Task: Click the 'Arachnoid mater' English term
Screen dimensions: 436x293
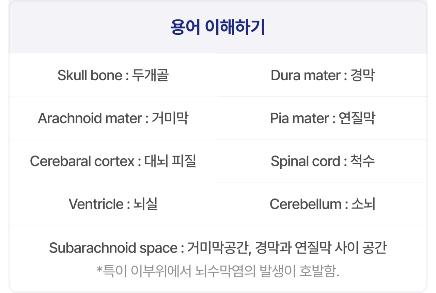Action: coord(90,118)
